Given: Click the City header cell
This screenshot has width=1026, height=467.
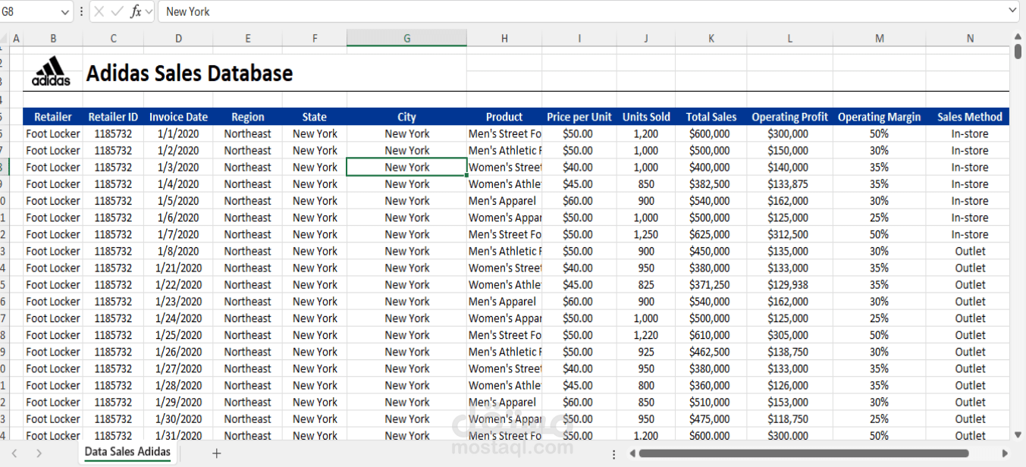Looking at the screenshot, I should point(406,117).
